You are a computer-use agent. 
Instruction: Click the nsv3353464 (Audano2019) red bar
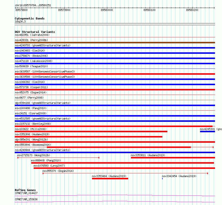coord(110,179)
